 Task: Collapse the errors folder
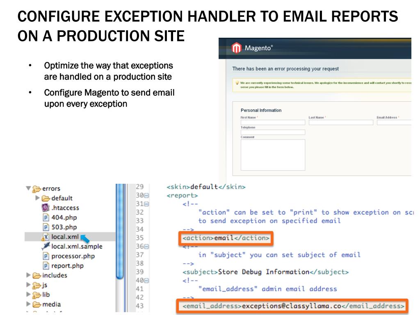pos(28,188)
